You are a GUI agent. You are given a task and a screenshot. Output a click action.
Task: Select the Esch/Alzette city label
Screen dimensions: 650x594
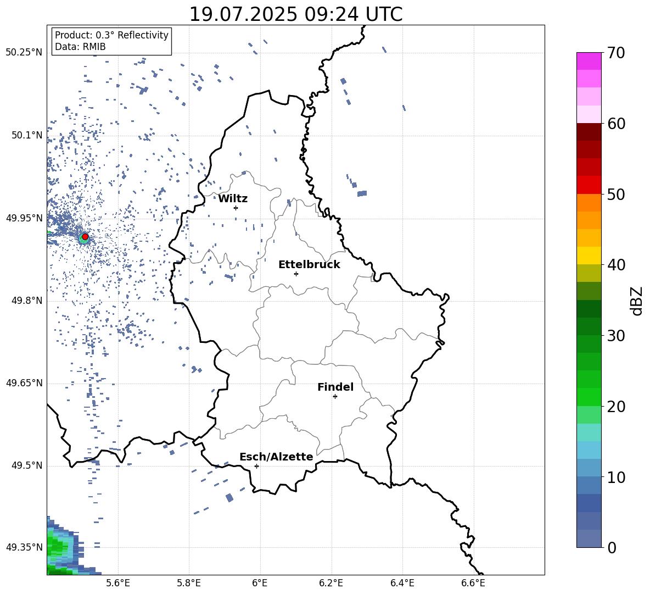click(x=277, y=457)
